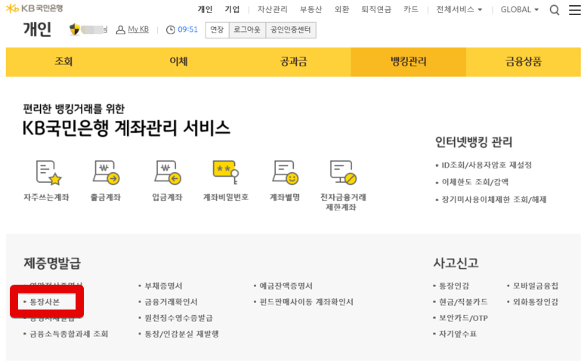Click the 09:51 remaining time text
Image resolution: width=584 pixels, height=364 pixels.
click(x=187, y=29)
